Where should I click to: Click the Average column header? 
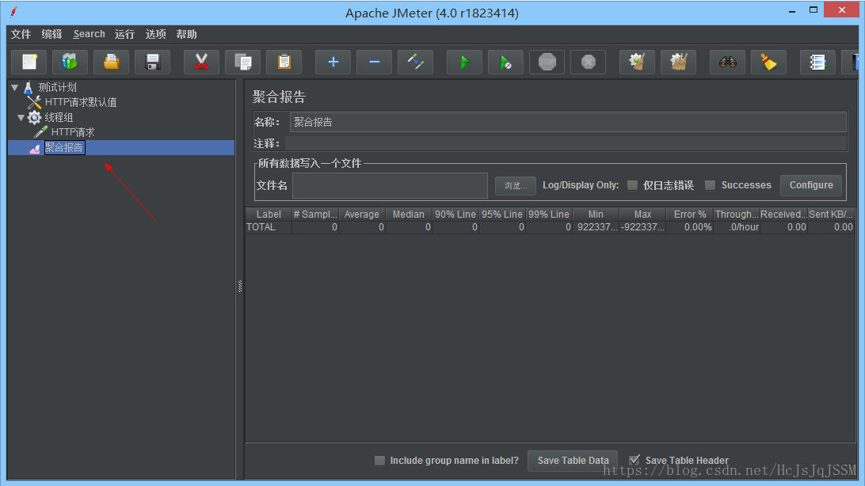pos(362,215)
